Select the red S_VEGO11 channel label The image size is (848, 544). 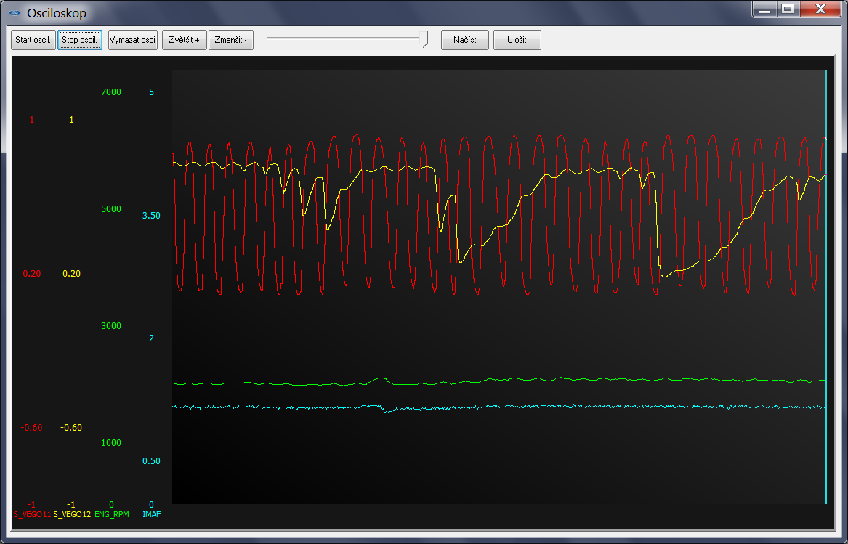click(32, 514)
